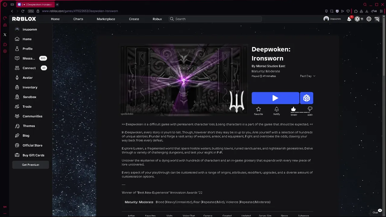386x217 pixels.
Task: Click the Roblox logo in the navbar
Action: tap(24, 19)
